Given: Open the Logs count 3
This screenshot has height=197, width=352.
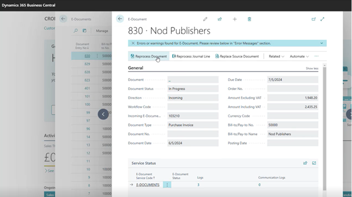Looking at the screenshot, I should [x=198, y=185].
